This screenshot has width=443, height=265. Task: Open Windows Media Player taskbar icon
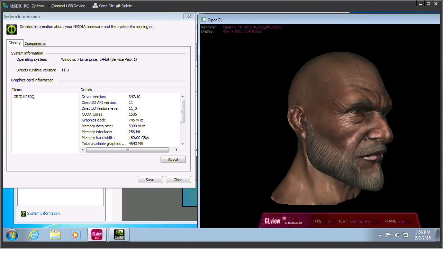pos(76,235)
